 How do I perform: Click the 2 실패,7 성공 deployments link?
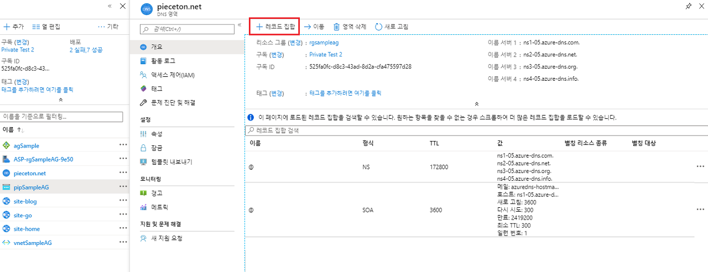(x=86, y=50)
